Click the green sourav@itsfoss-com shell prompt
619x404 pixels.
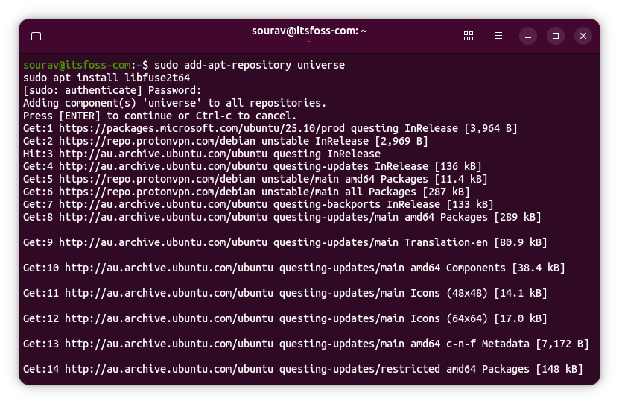(x=77, y=65)
